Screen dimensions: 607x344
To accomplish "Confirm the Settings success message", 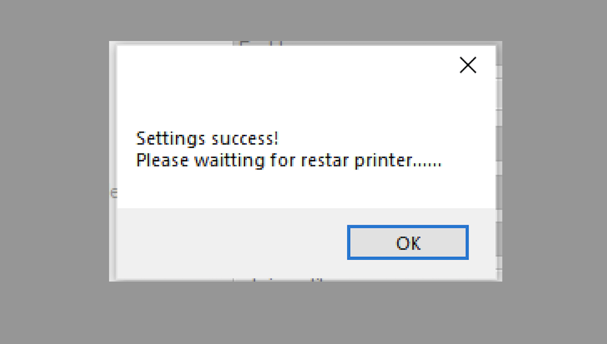I will point(407,243).
